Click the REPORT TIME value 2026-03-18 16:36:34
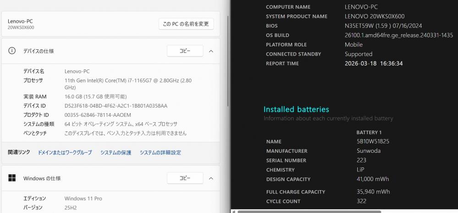The width and height of the screenshot is (458, 213). click(374, 63)
